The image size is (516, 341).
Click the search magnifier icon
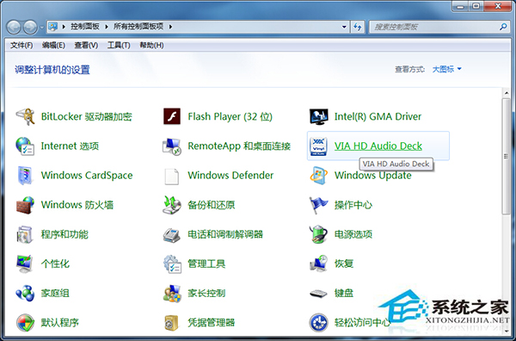503,27
